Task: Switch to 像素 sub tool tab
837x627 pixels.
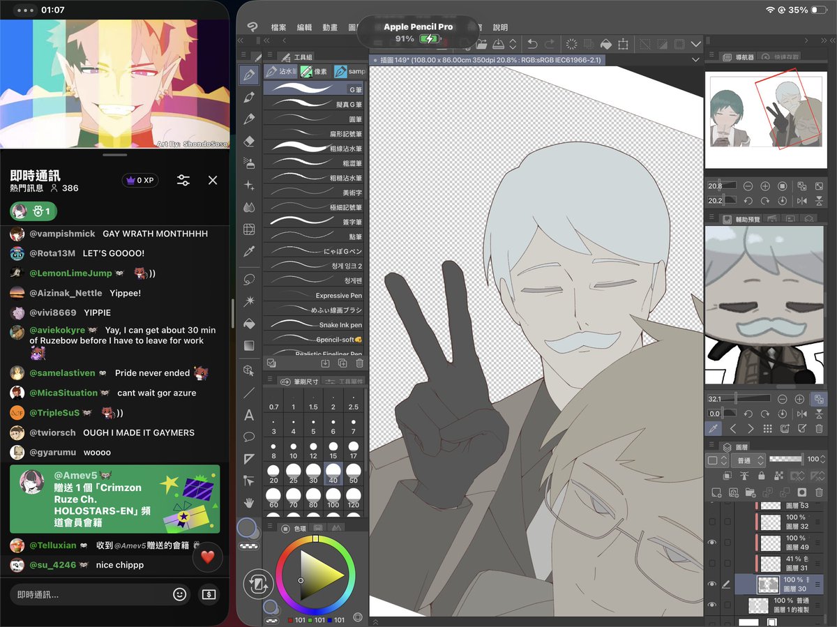Action: pos(314,71)
